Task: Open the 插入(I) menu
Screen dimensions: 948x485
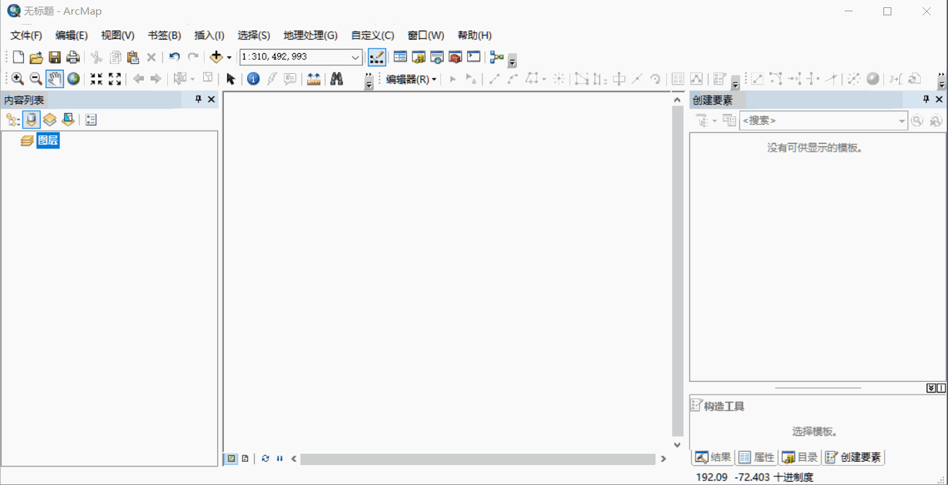Action: pyautogui.click(x=209, y=35)
